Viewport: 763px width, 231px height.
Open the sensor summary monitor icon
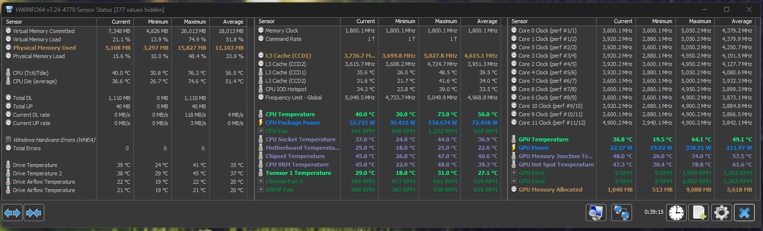point(596,213)
